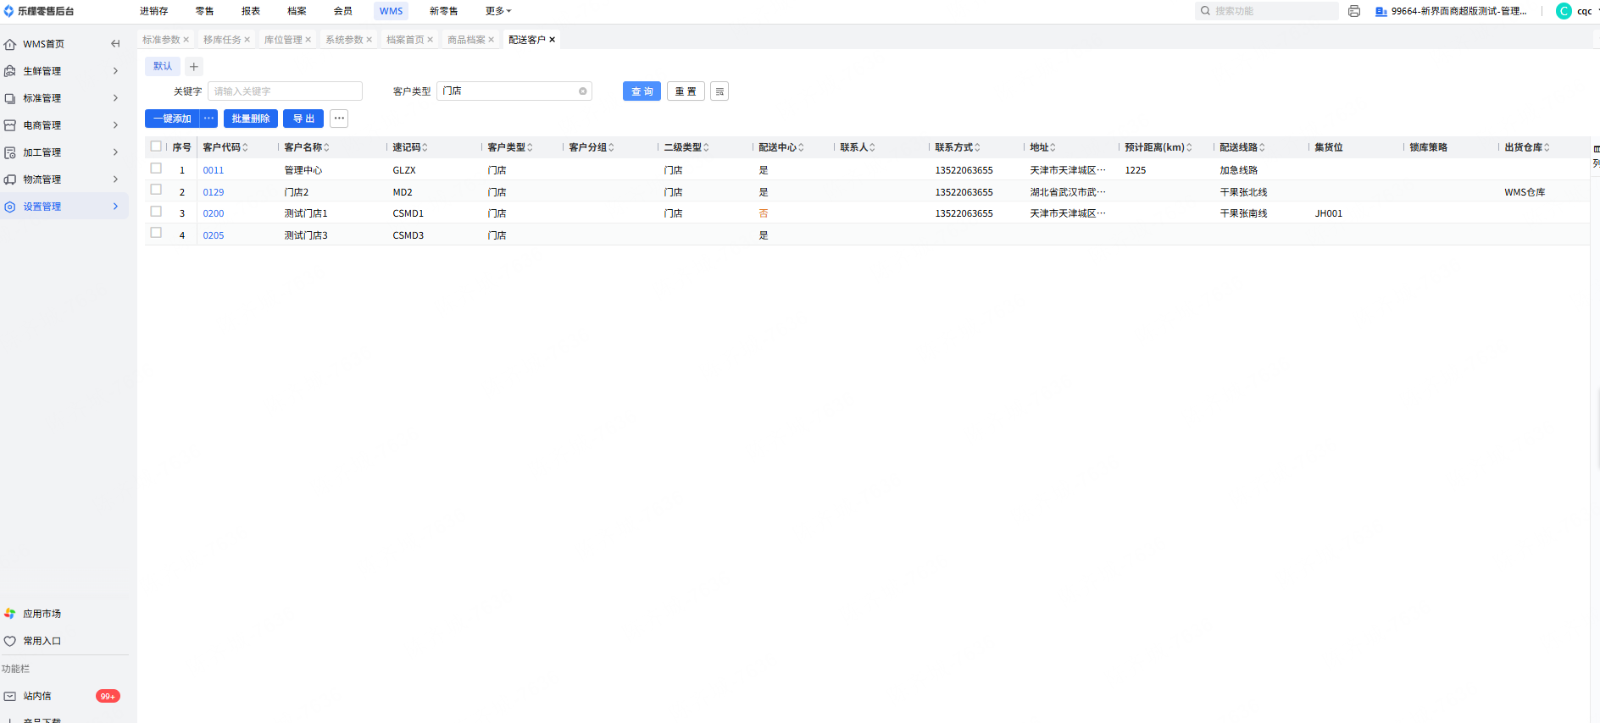
Task: Add a new filter scheme with the plus icon
Action: coord(194,66)
